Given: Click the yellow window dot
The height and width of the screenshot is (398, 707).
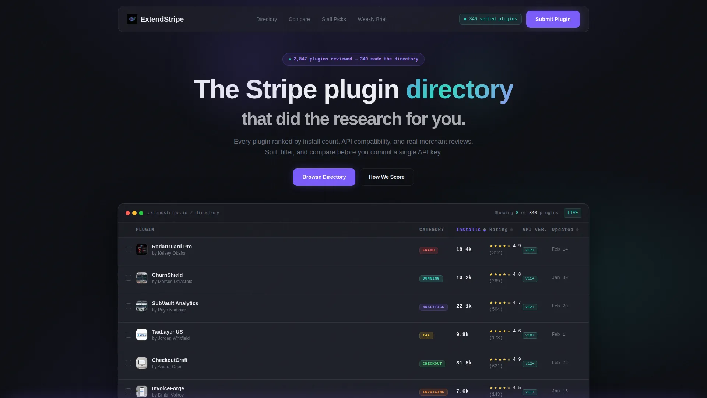Looking at the screenshot, I should click(x=134, y=213).
